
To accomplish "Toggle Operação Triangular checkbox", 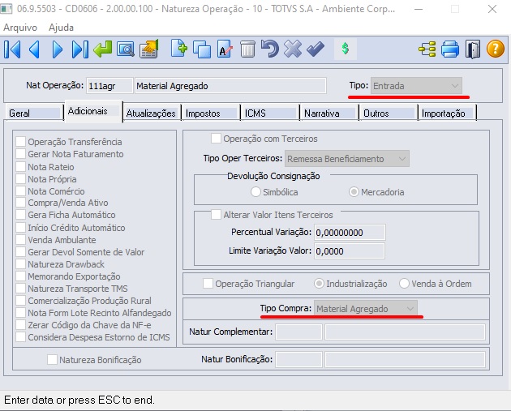I will (208, 284).
